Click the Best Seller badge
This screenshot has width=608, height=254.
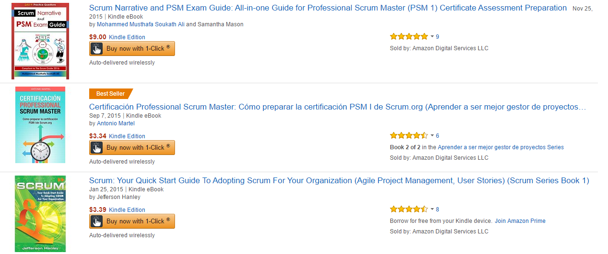110,94
